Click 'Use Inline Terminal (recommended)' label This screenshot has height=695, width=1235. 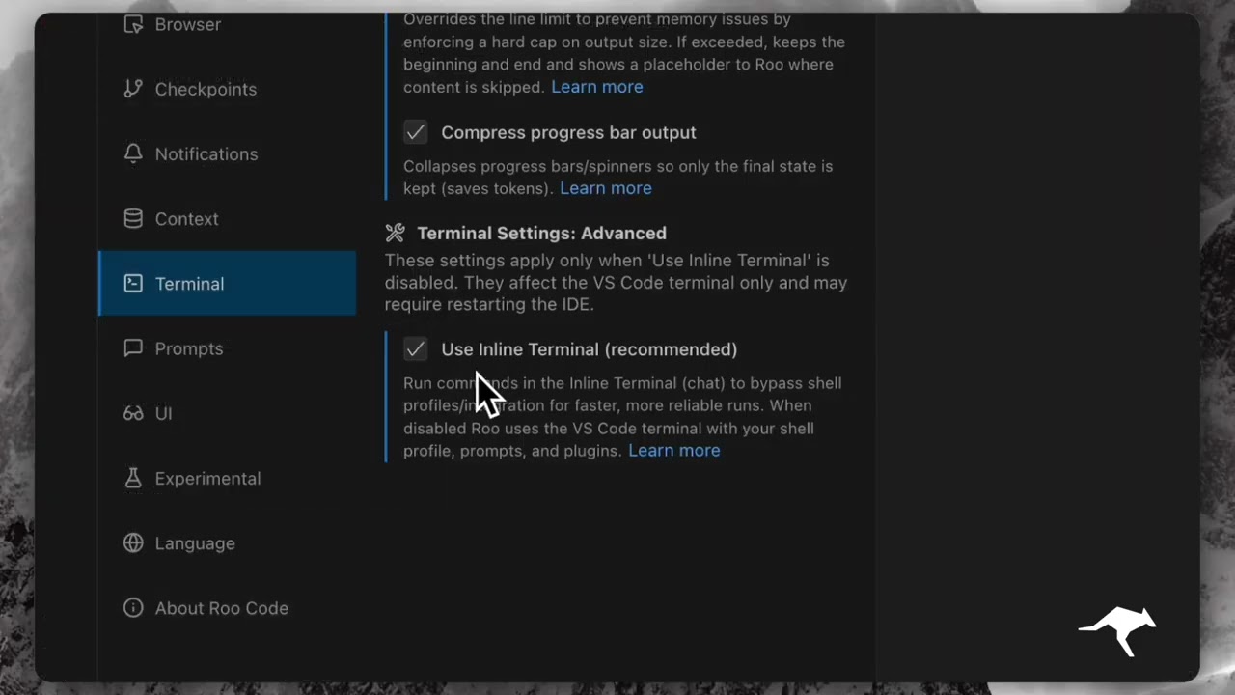point(589,349)
